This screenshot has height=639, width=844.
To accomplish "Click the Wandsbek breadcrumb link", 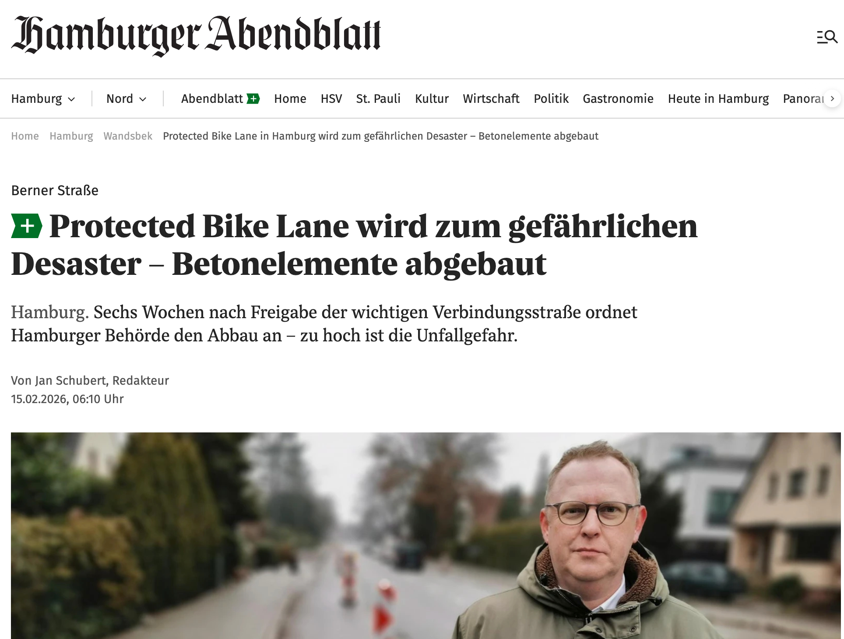I will pos(128,136).
